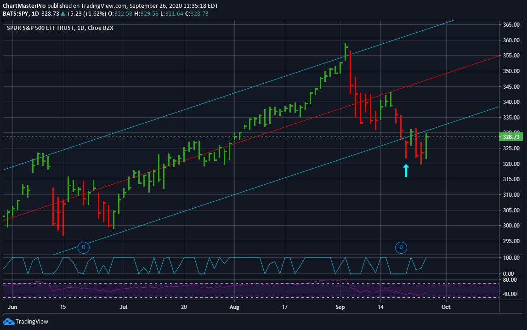This screenshot has height=330, width=527.
Task: Click the 305.00 price axis label
Action: click(x=511, y=211)
